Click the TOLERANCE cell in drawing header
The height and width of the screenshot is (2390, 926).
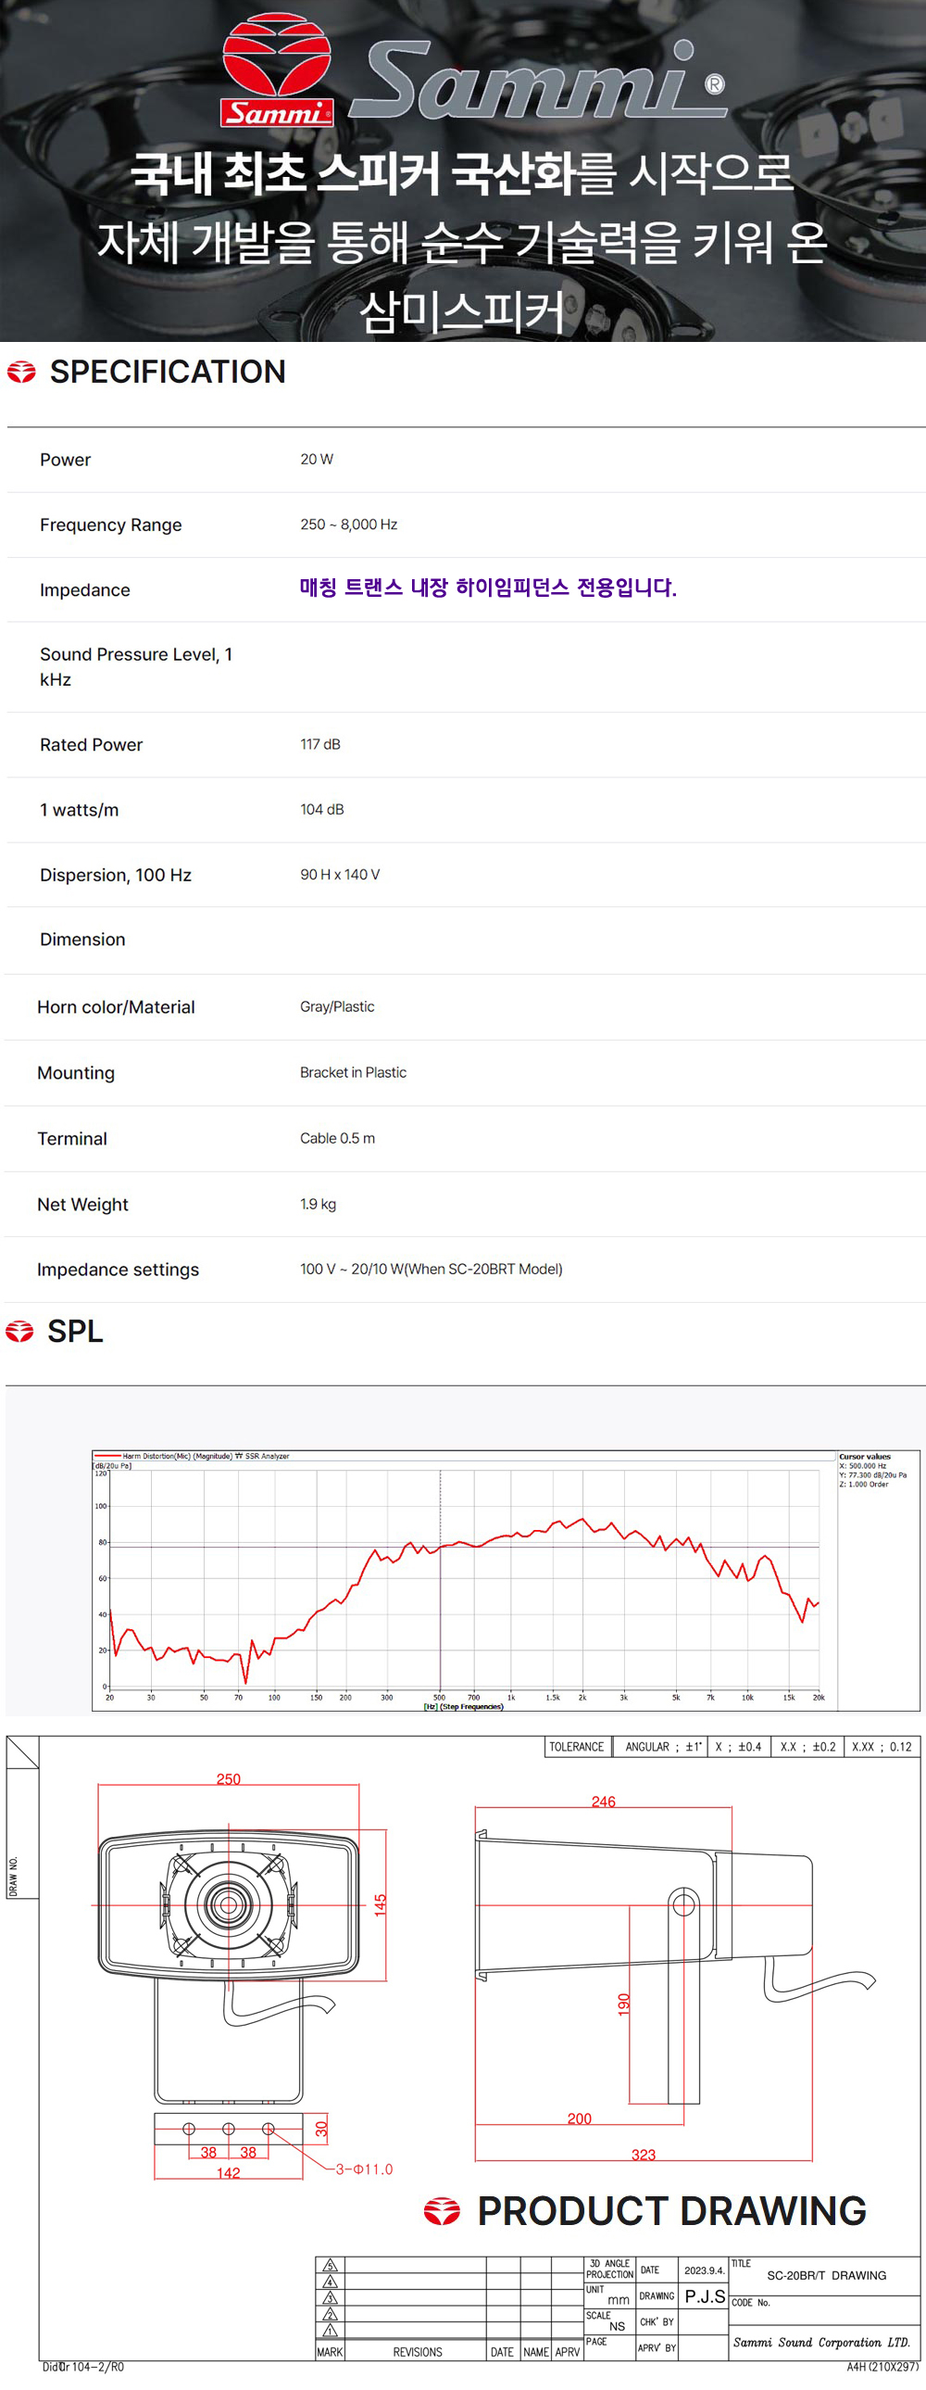tap(577, 1747)
